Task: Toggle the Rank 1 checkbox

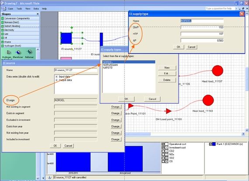Action: 211,144
